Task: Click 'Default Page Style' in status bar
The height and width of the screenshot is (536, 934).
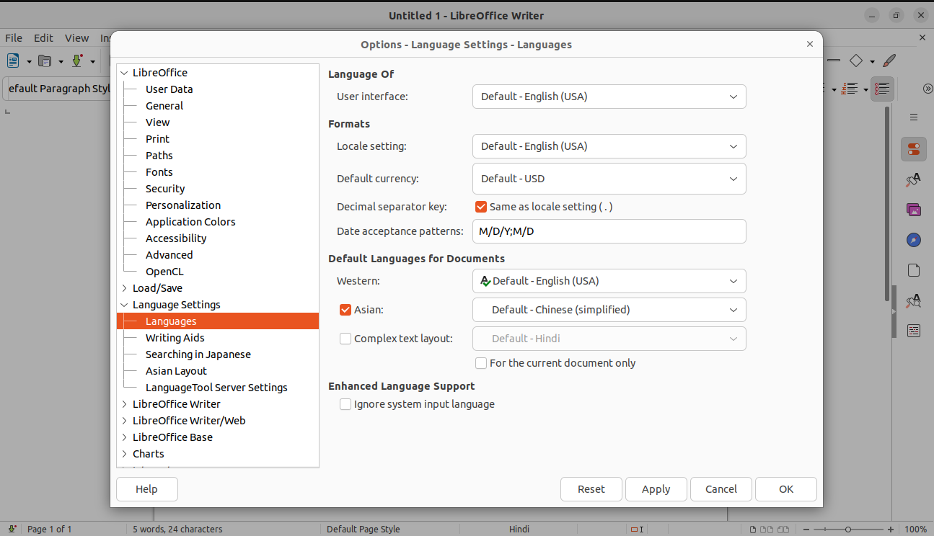Action: (363, 530)
